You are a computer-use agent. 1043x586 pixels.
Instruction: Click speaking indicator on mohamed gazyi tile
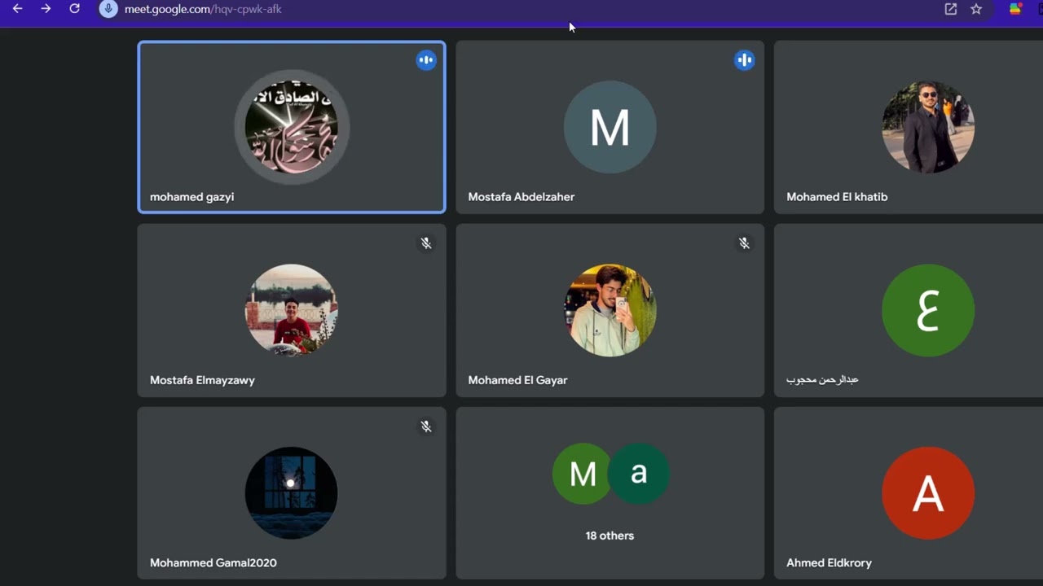(x=426, y=60)
